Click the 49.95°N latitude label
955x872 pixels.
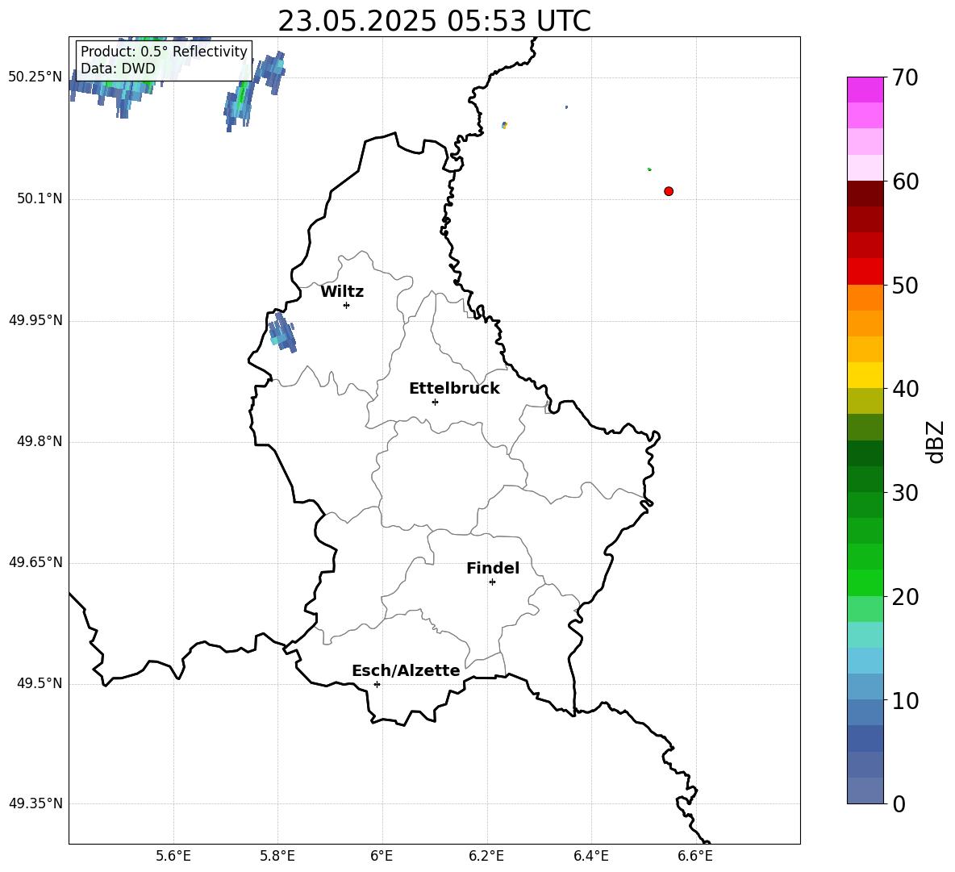35,320
